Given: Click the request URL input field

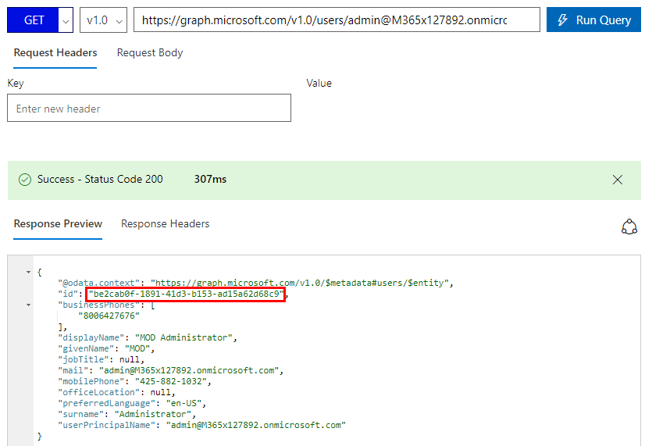Looking at the screenshot, I should coord(336,20).
